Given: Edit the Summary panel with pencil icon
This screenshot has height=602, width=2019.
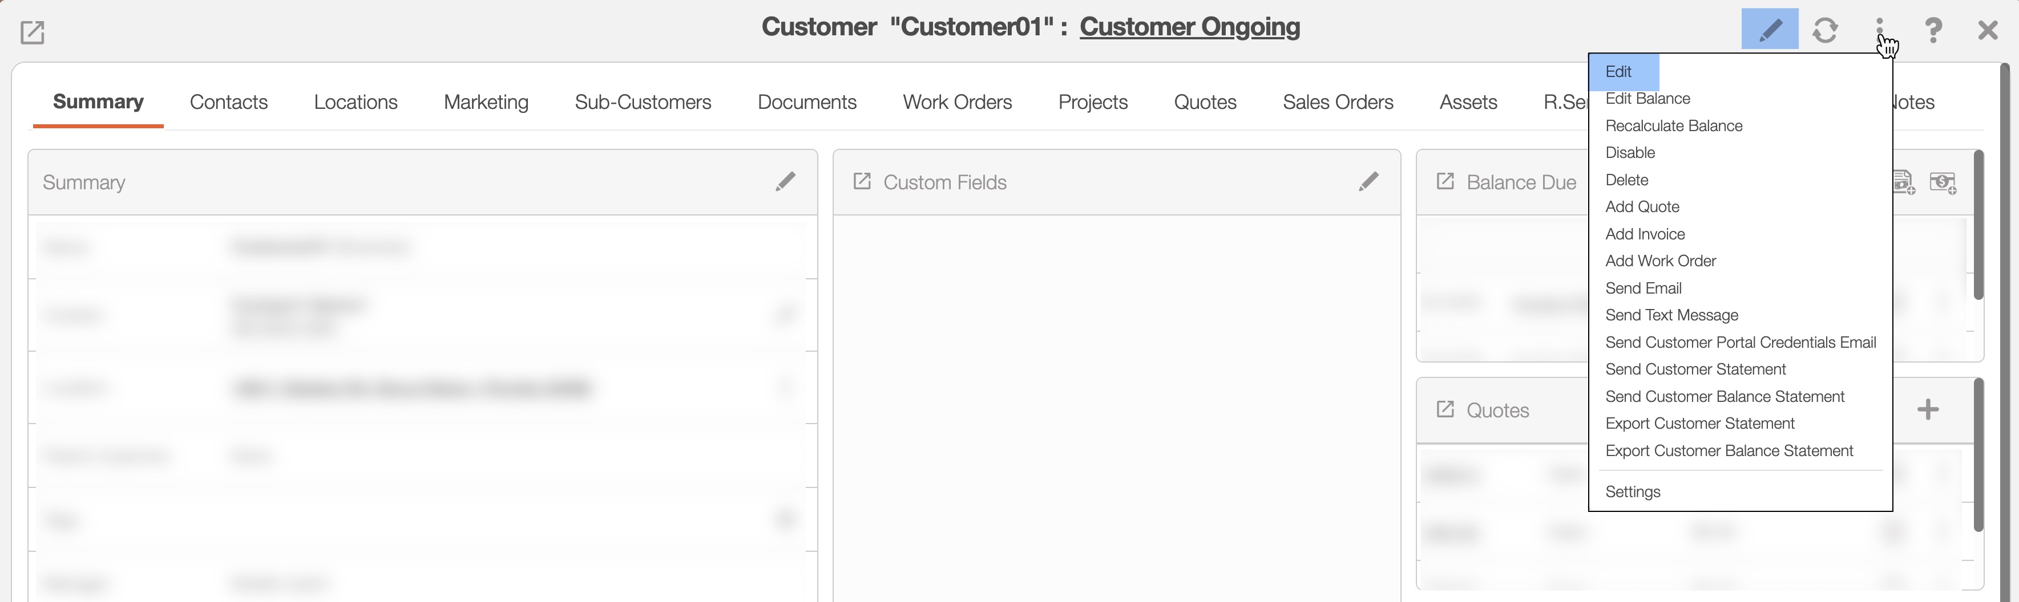Looking at the screenshot, I should point(785,182).
